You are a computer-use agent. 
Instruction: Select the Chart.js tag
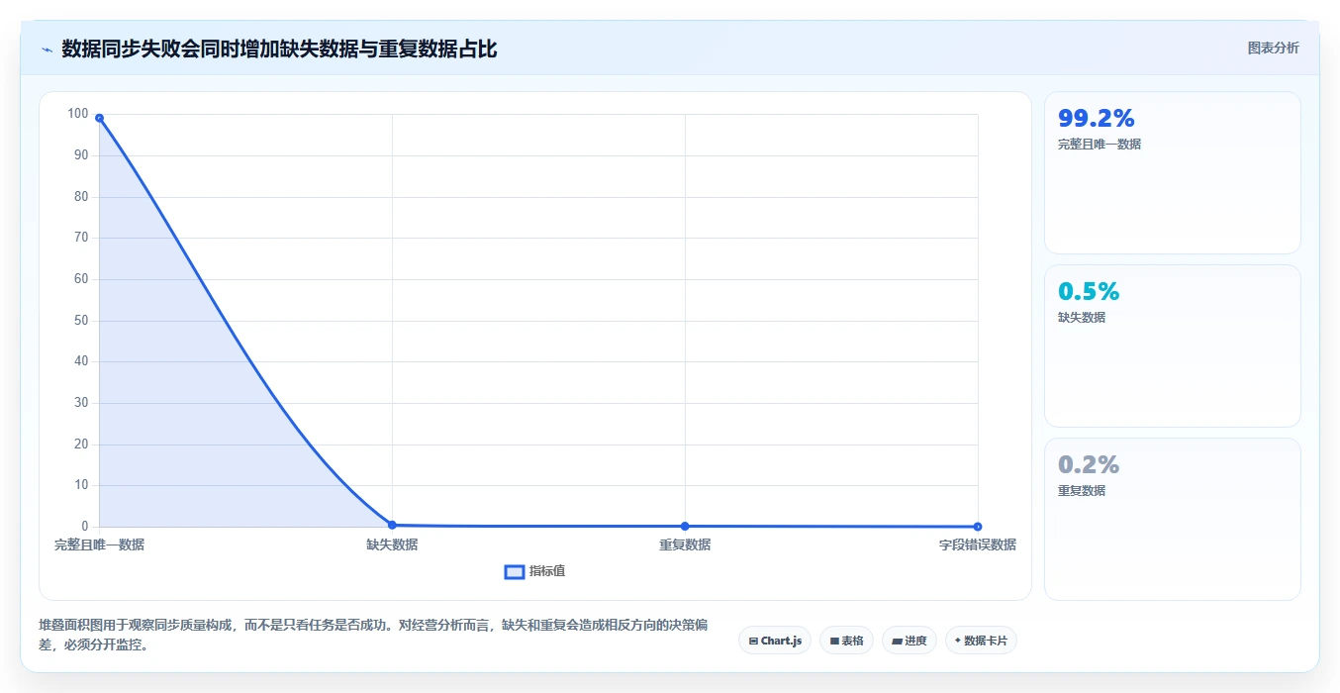(775, 641)
